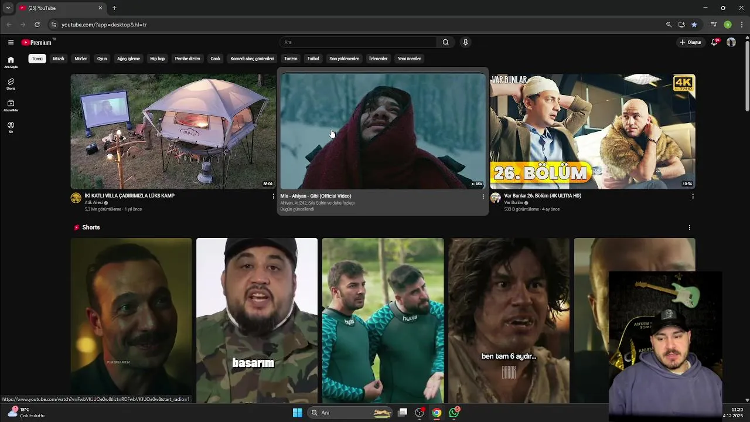
Task: Open the 'ben tam 6 aydır' Shorts video
Action: [x=509, y=321]
